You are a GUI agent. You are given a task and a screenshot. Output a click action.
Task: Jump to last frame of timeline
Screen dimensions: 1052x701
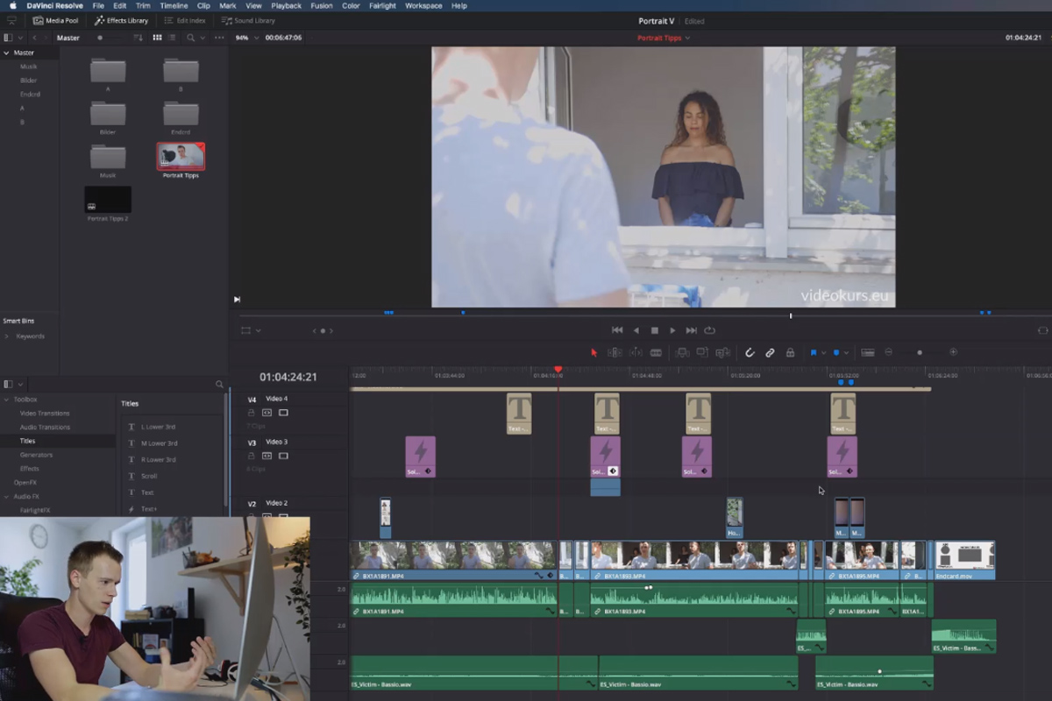pos(691,330)
